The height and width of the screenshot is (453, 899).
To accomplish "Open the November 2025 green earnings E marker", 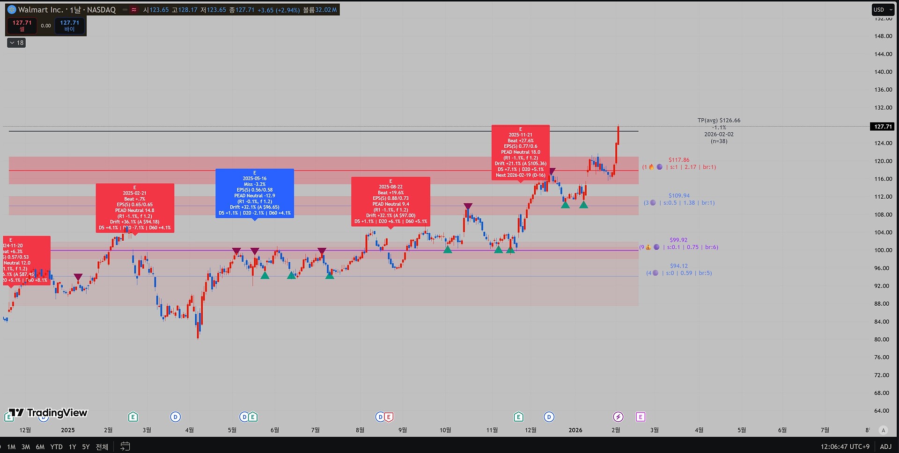I will 518,417.
